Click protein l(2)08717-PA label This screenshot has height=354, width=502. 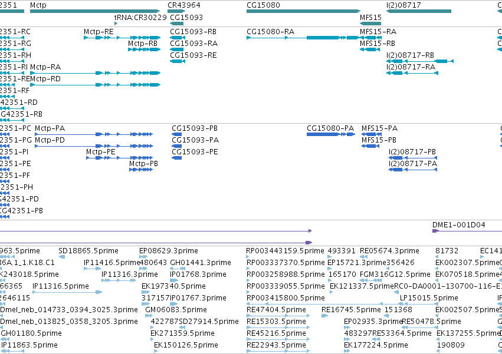tap(413, 164)
